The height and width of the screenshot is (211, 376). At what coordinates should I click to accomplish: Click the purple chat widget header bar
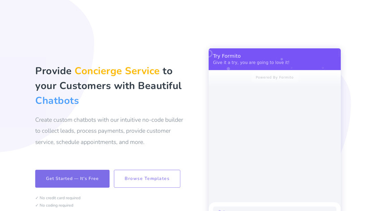tap(309, 58)
